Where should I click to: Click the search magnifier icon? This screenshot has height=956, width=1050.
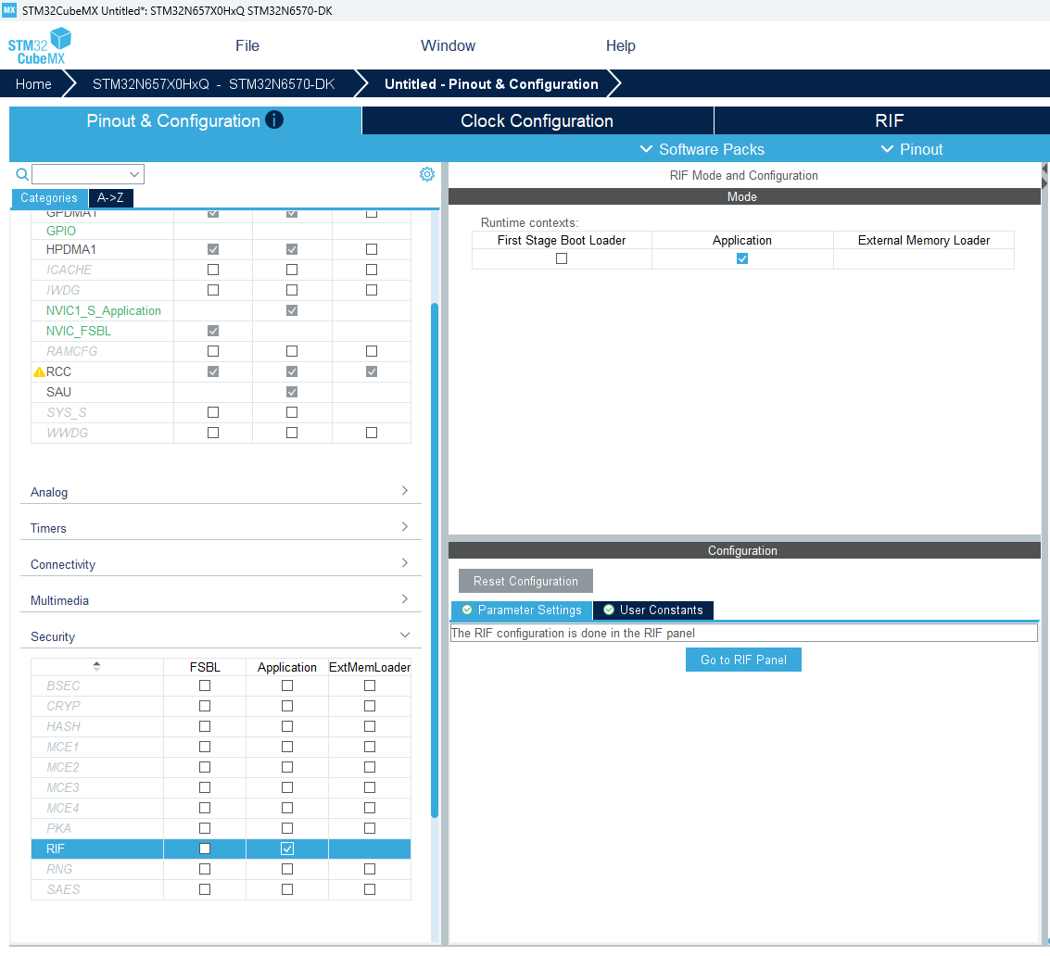22,175
